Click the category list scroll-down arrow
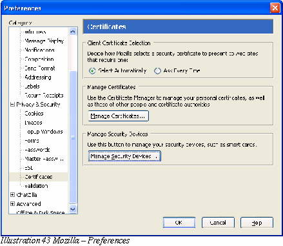The image size is (283, 246). click(73, 209)
